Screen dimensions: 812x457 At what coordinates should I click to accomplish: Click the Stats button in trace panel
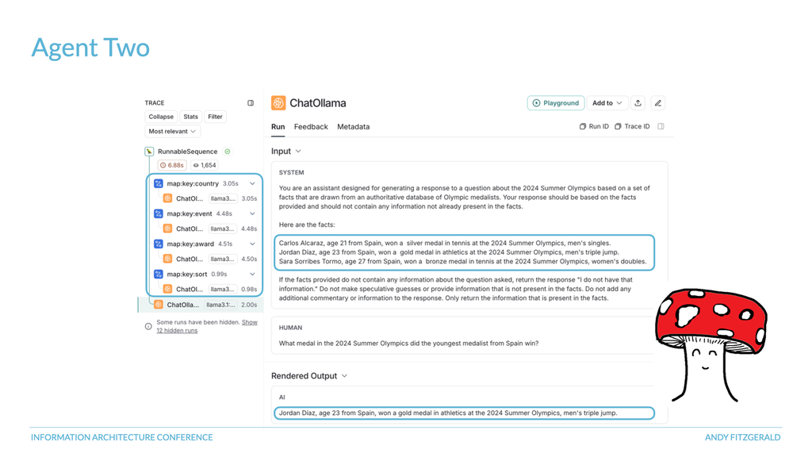pyautogui.click(x=190, y=117)
